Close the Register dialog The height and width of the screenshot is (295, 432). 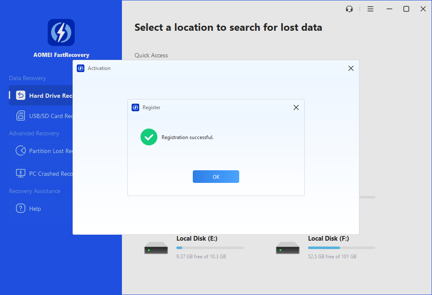[296, 107]
